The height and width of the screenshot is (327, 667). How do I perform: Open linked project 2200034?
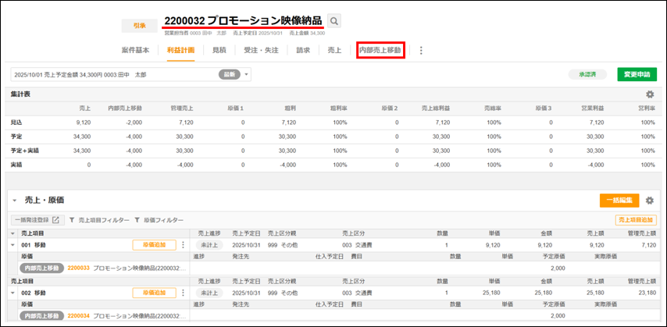pyautogui.click(x=78, y=316)
